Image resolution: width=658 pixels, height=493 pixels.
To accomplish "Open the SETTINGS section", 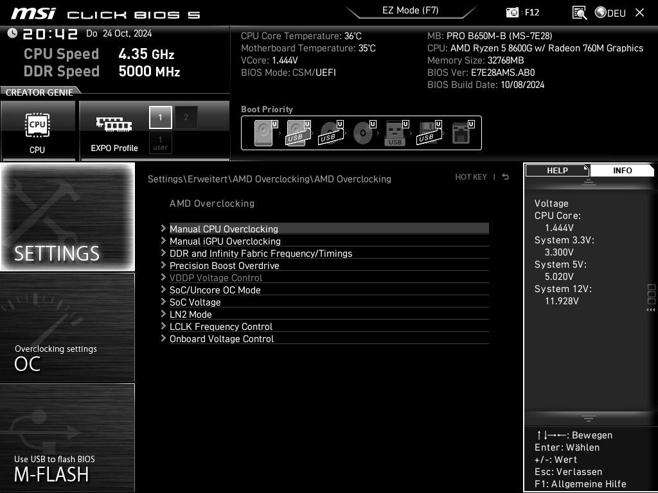I will [x=67, y=217].
